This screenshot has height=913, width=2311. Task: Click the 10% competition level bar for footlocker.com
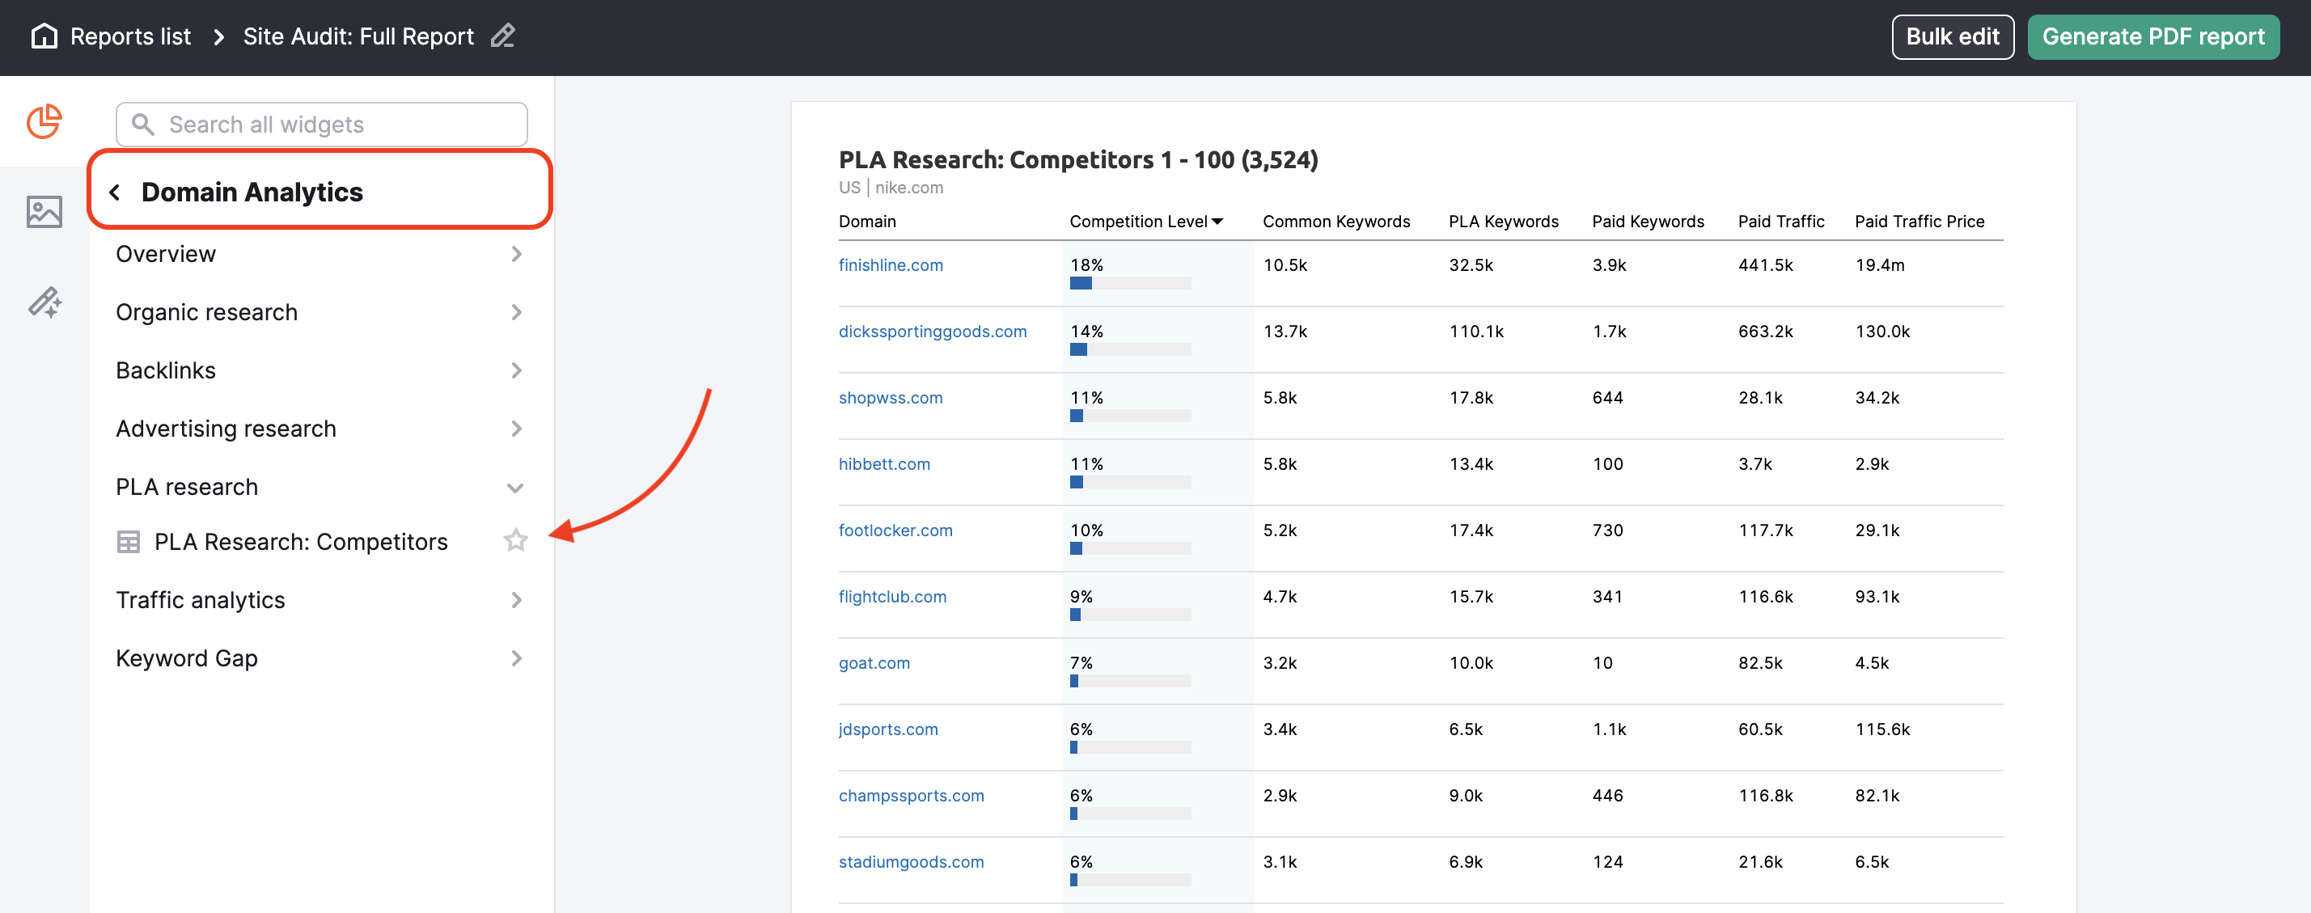tap(1129, 549)
